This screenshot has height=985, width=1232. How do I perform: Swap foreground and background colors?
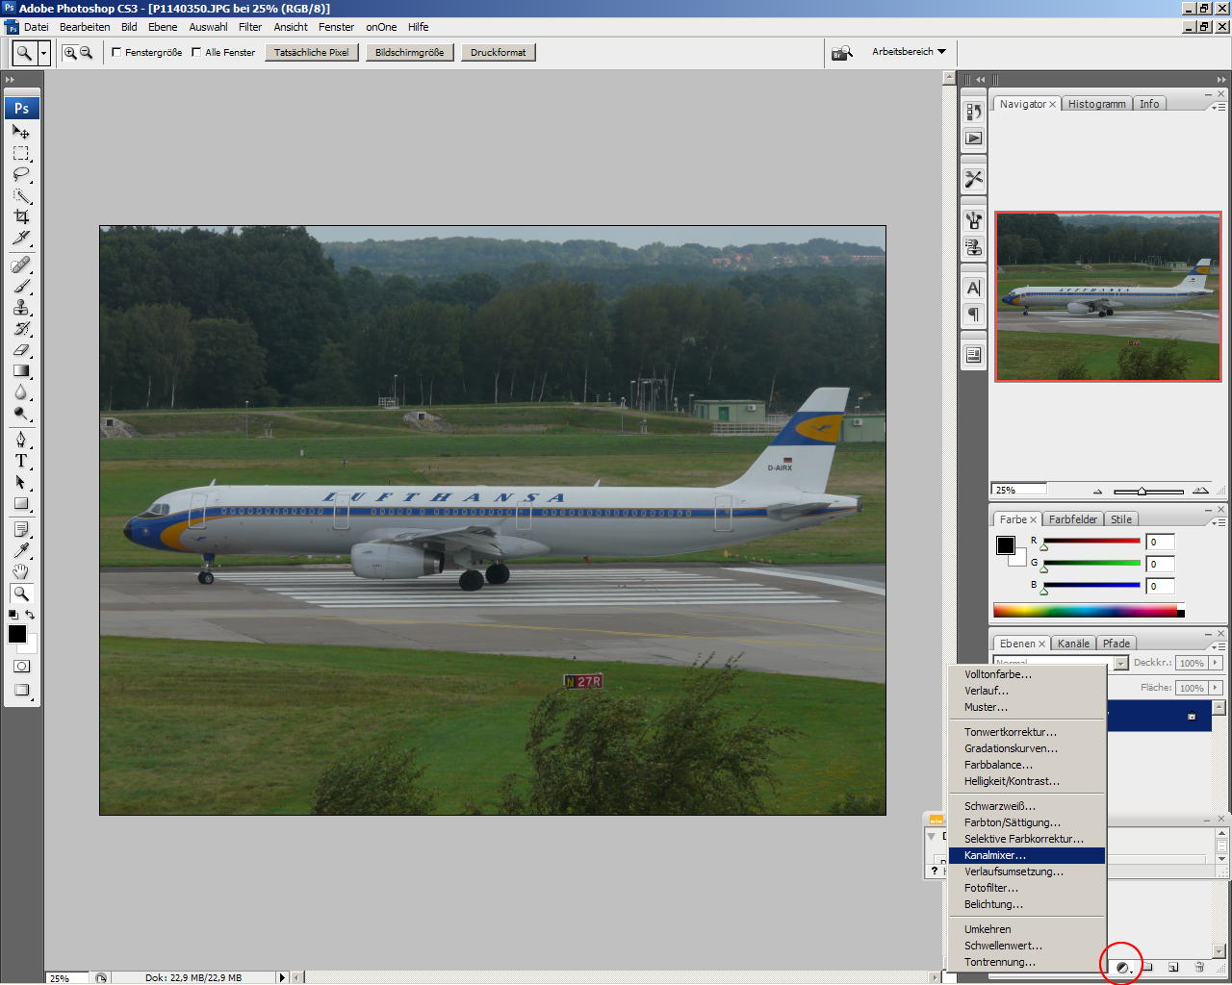(x=30, y=614)
